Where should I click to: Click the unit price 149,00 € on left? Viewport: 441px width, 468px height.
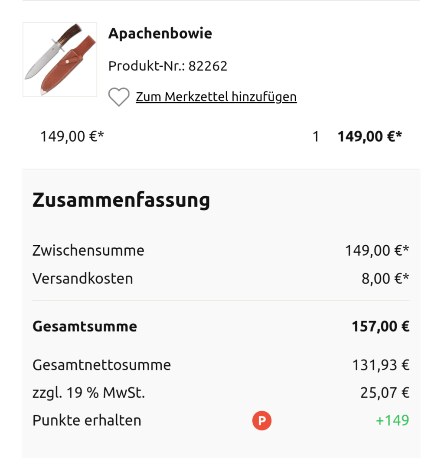click(72, 136)
